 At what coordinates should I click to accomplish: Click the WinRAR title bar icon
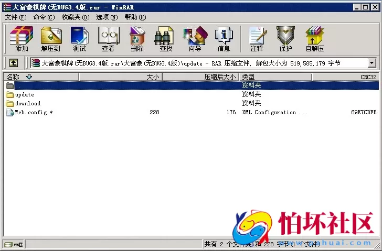7,7
